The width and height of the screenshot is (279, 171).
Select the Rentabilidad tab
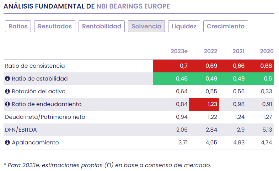(102, 26)
